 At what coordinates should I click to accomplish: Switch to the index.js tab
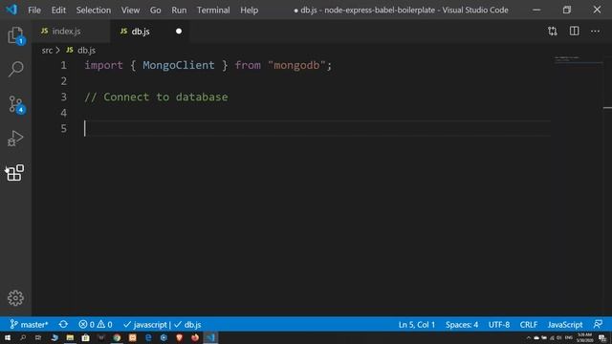click(71, 32)
